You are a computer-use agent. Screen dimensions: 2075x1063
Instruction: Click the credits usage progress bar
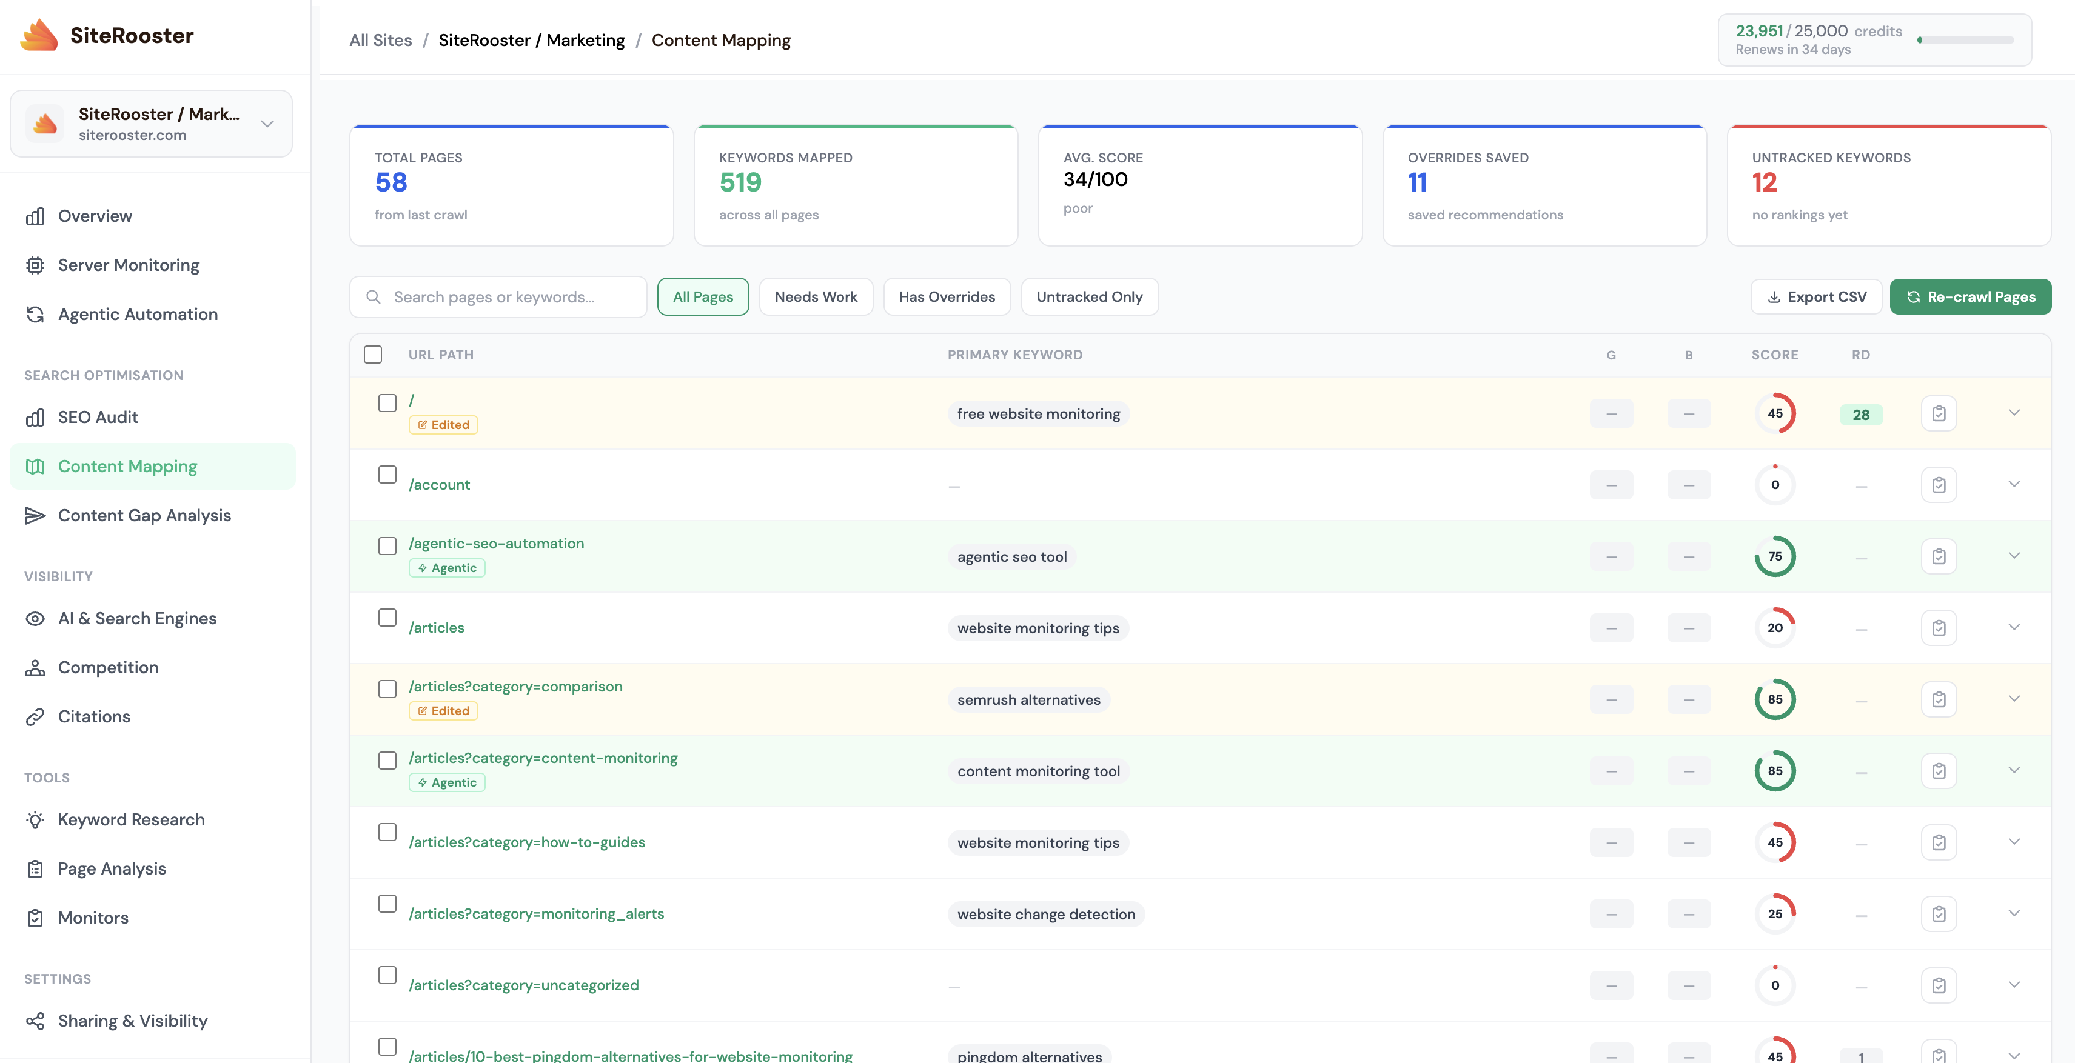(1964, 39)
